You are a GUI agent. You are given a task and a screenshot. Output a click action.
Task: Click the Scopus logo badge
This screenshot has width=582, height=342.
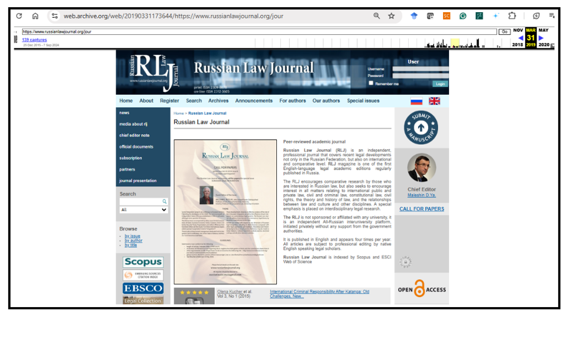(x=143, y=262)
